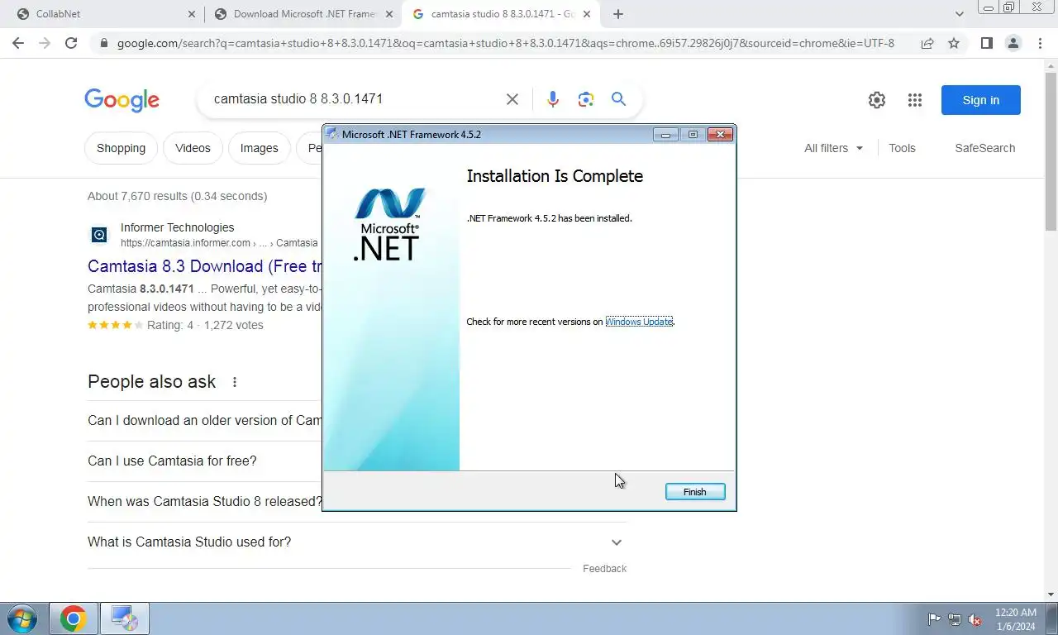The height and width of the screenshot is (635, 1058).
Task: Click the share page icon in address bar
Action: point(927,43)
